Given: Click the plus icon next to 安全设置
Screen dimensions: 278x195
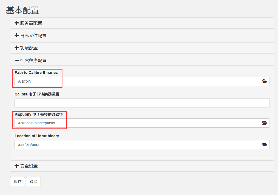Looking at the screenshot, I should [17, 166].
